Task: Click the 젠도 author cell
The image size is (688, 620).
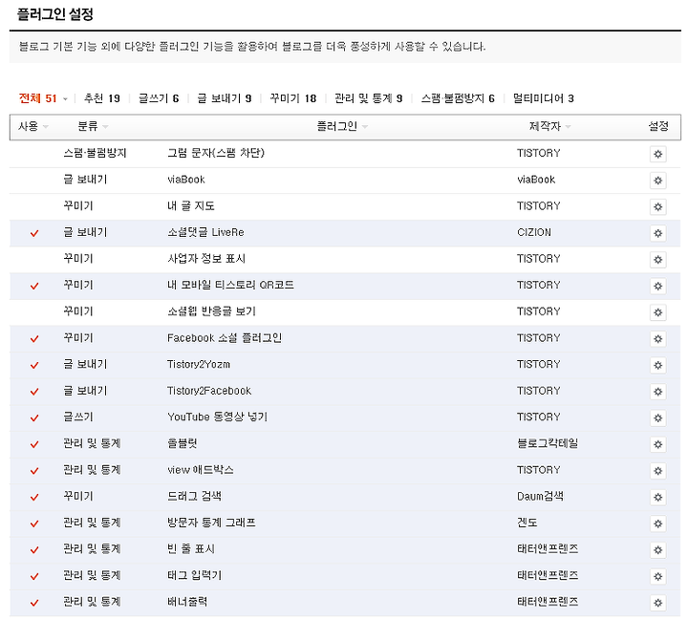Action: click(527, 523)
